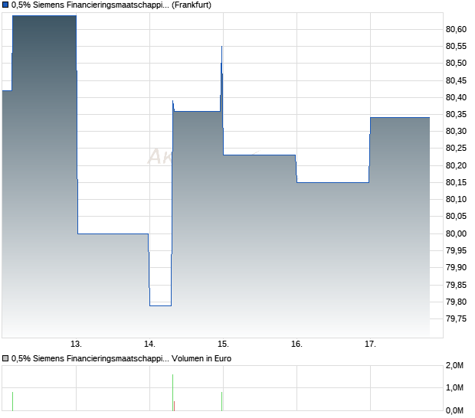Click the y-axis value '79,75'

pos(456,318)
